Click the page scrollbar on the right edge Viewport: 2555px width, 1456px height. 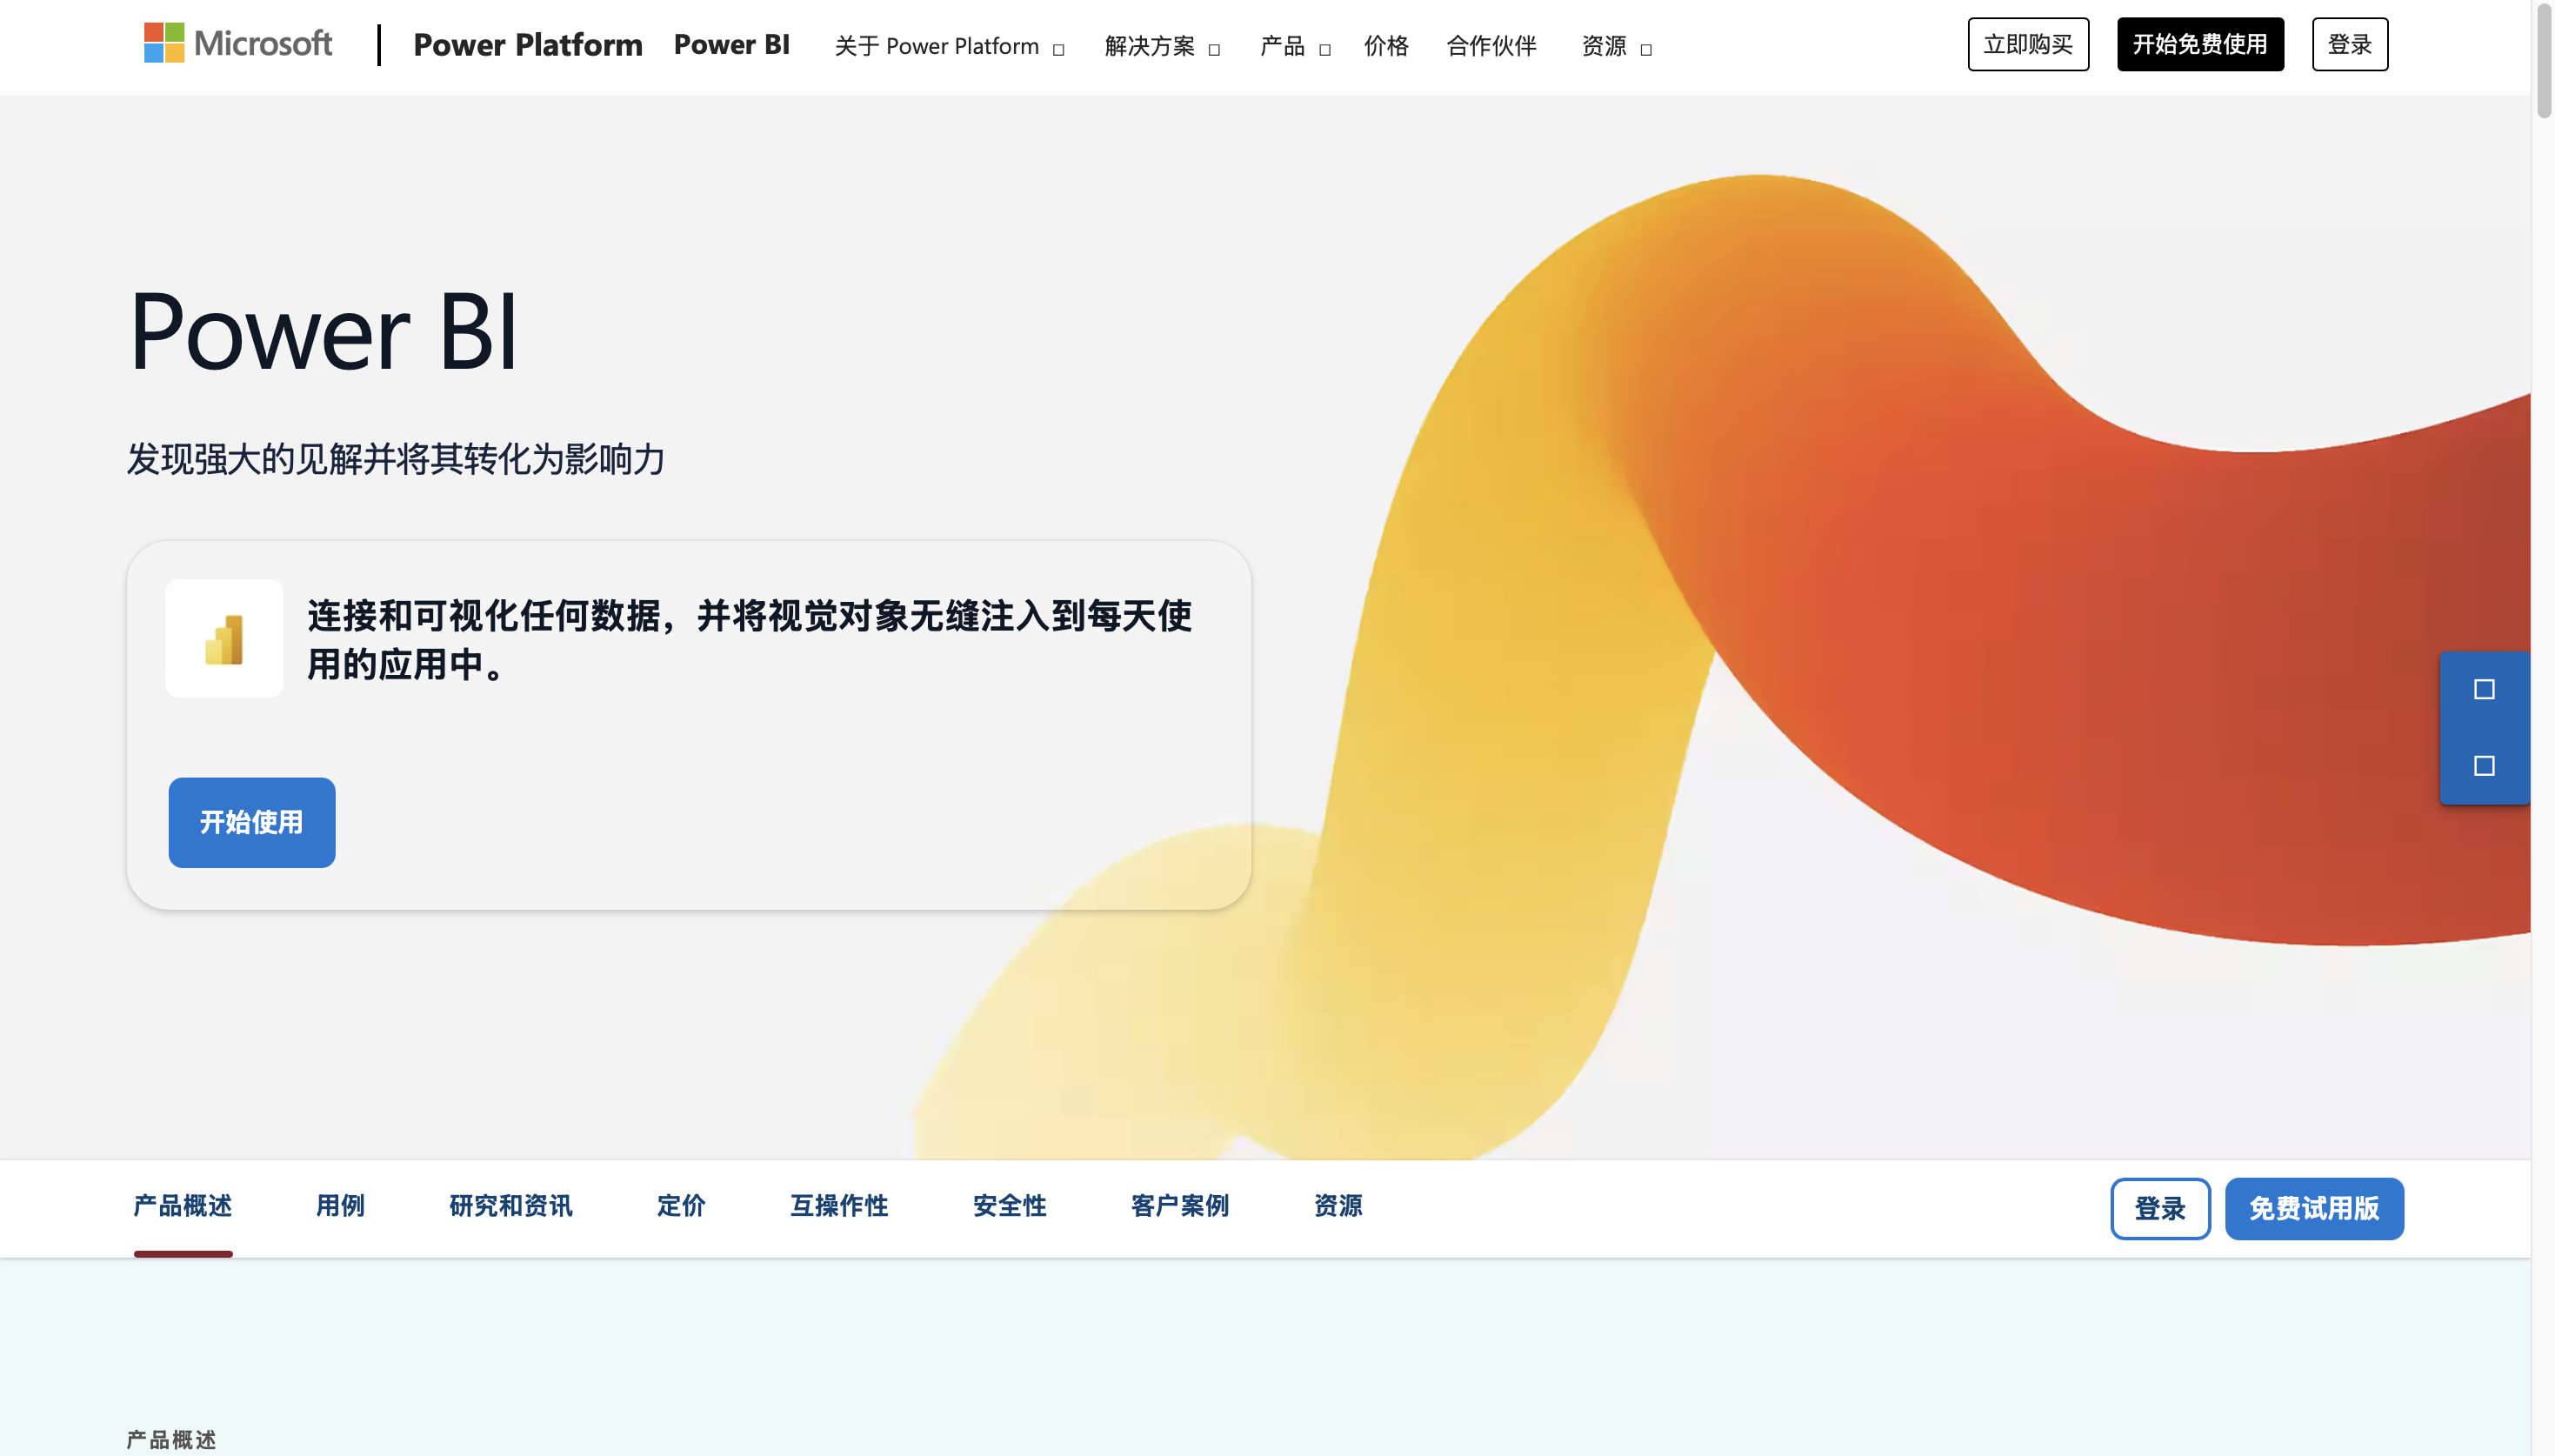click(x=2547, y=60)
